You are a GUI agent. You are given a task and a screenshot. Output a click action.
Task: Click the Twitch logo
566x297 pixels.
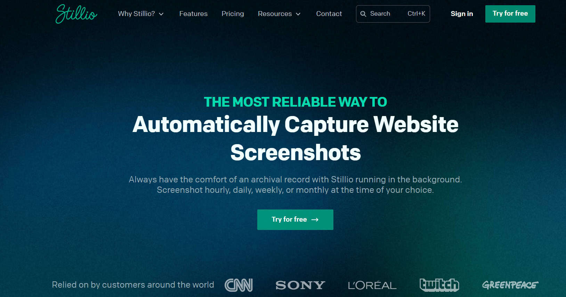coord(439,285)
